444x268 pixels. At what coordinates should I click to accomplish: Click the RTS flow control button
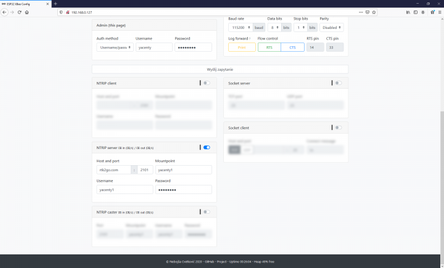click(269, 47)
